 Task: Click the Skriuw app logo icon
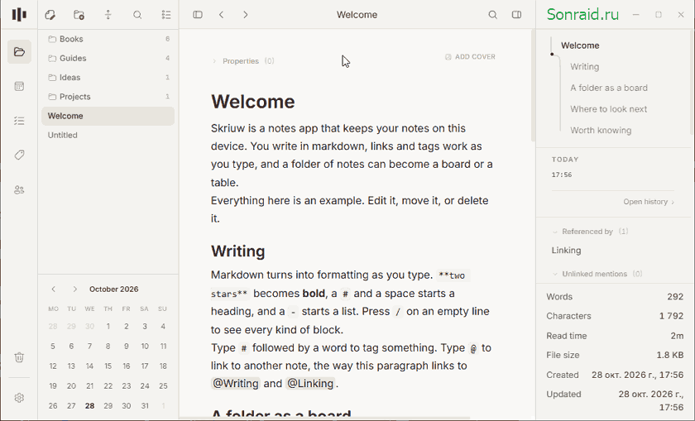(x=19, y=15)
